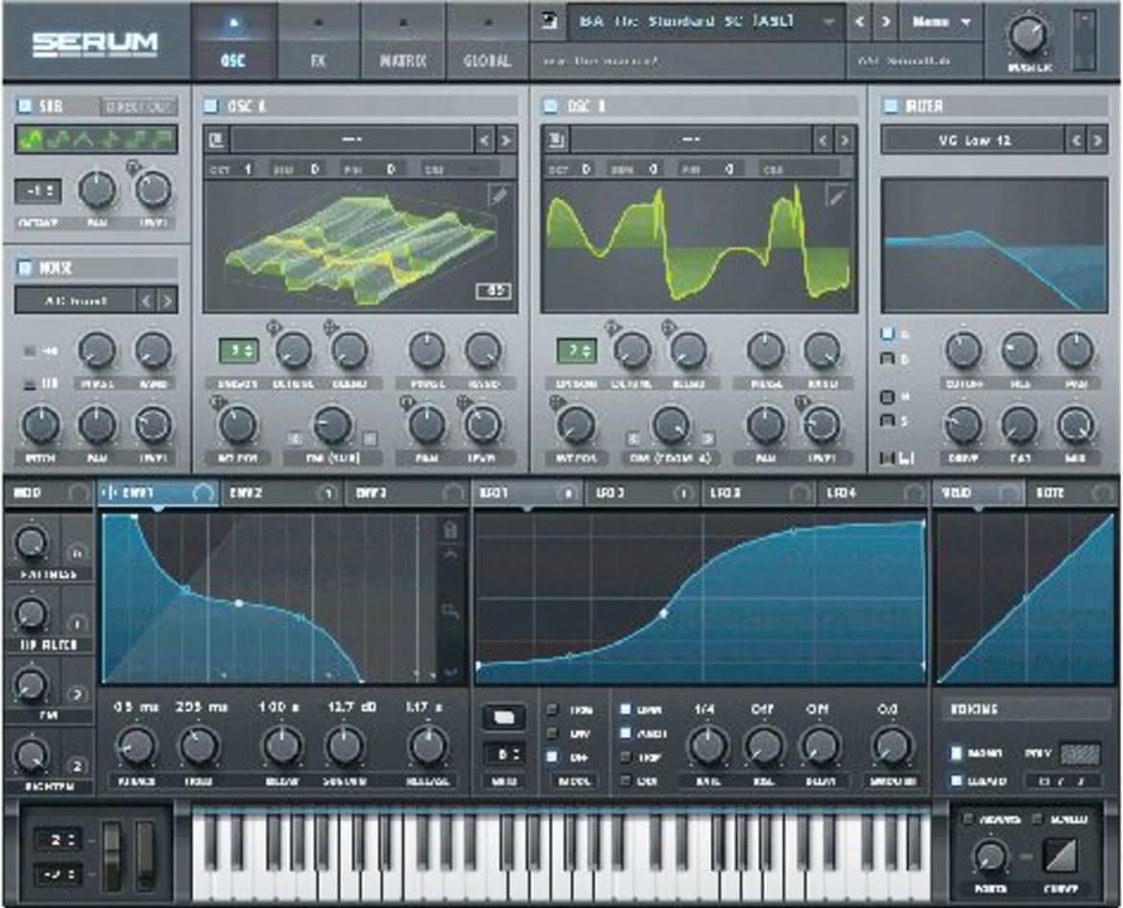Open the filter type dropdown
The width and height of the screenshot is (1123, 908).
coord(974,140)
